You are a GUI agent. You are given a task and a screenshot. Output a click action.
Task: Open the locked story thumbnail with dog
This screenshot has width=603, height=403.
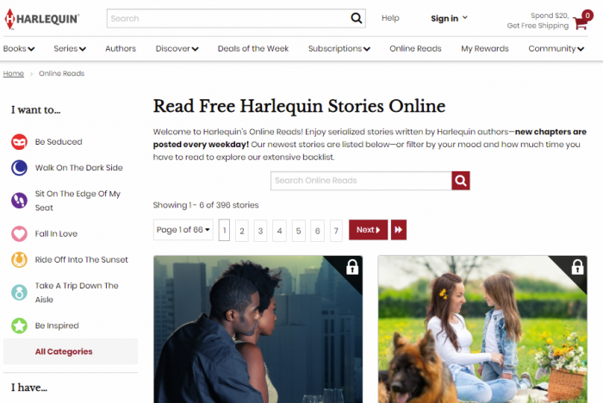(x=482, y=329)
